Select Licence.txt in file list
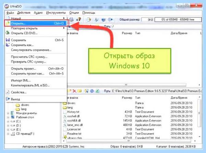206x153 pixels. pyautogui.click(x=74, y=129)
